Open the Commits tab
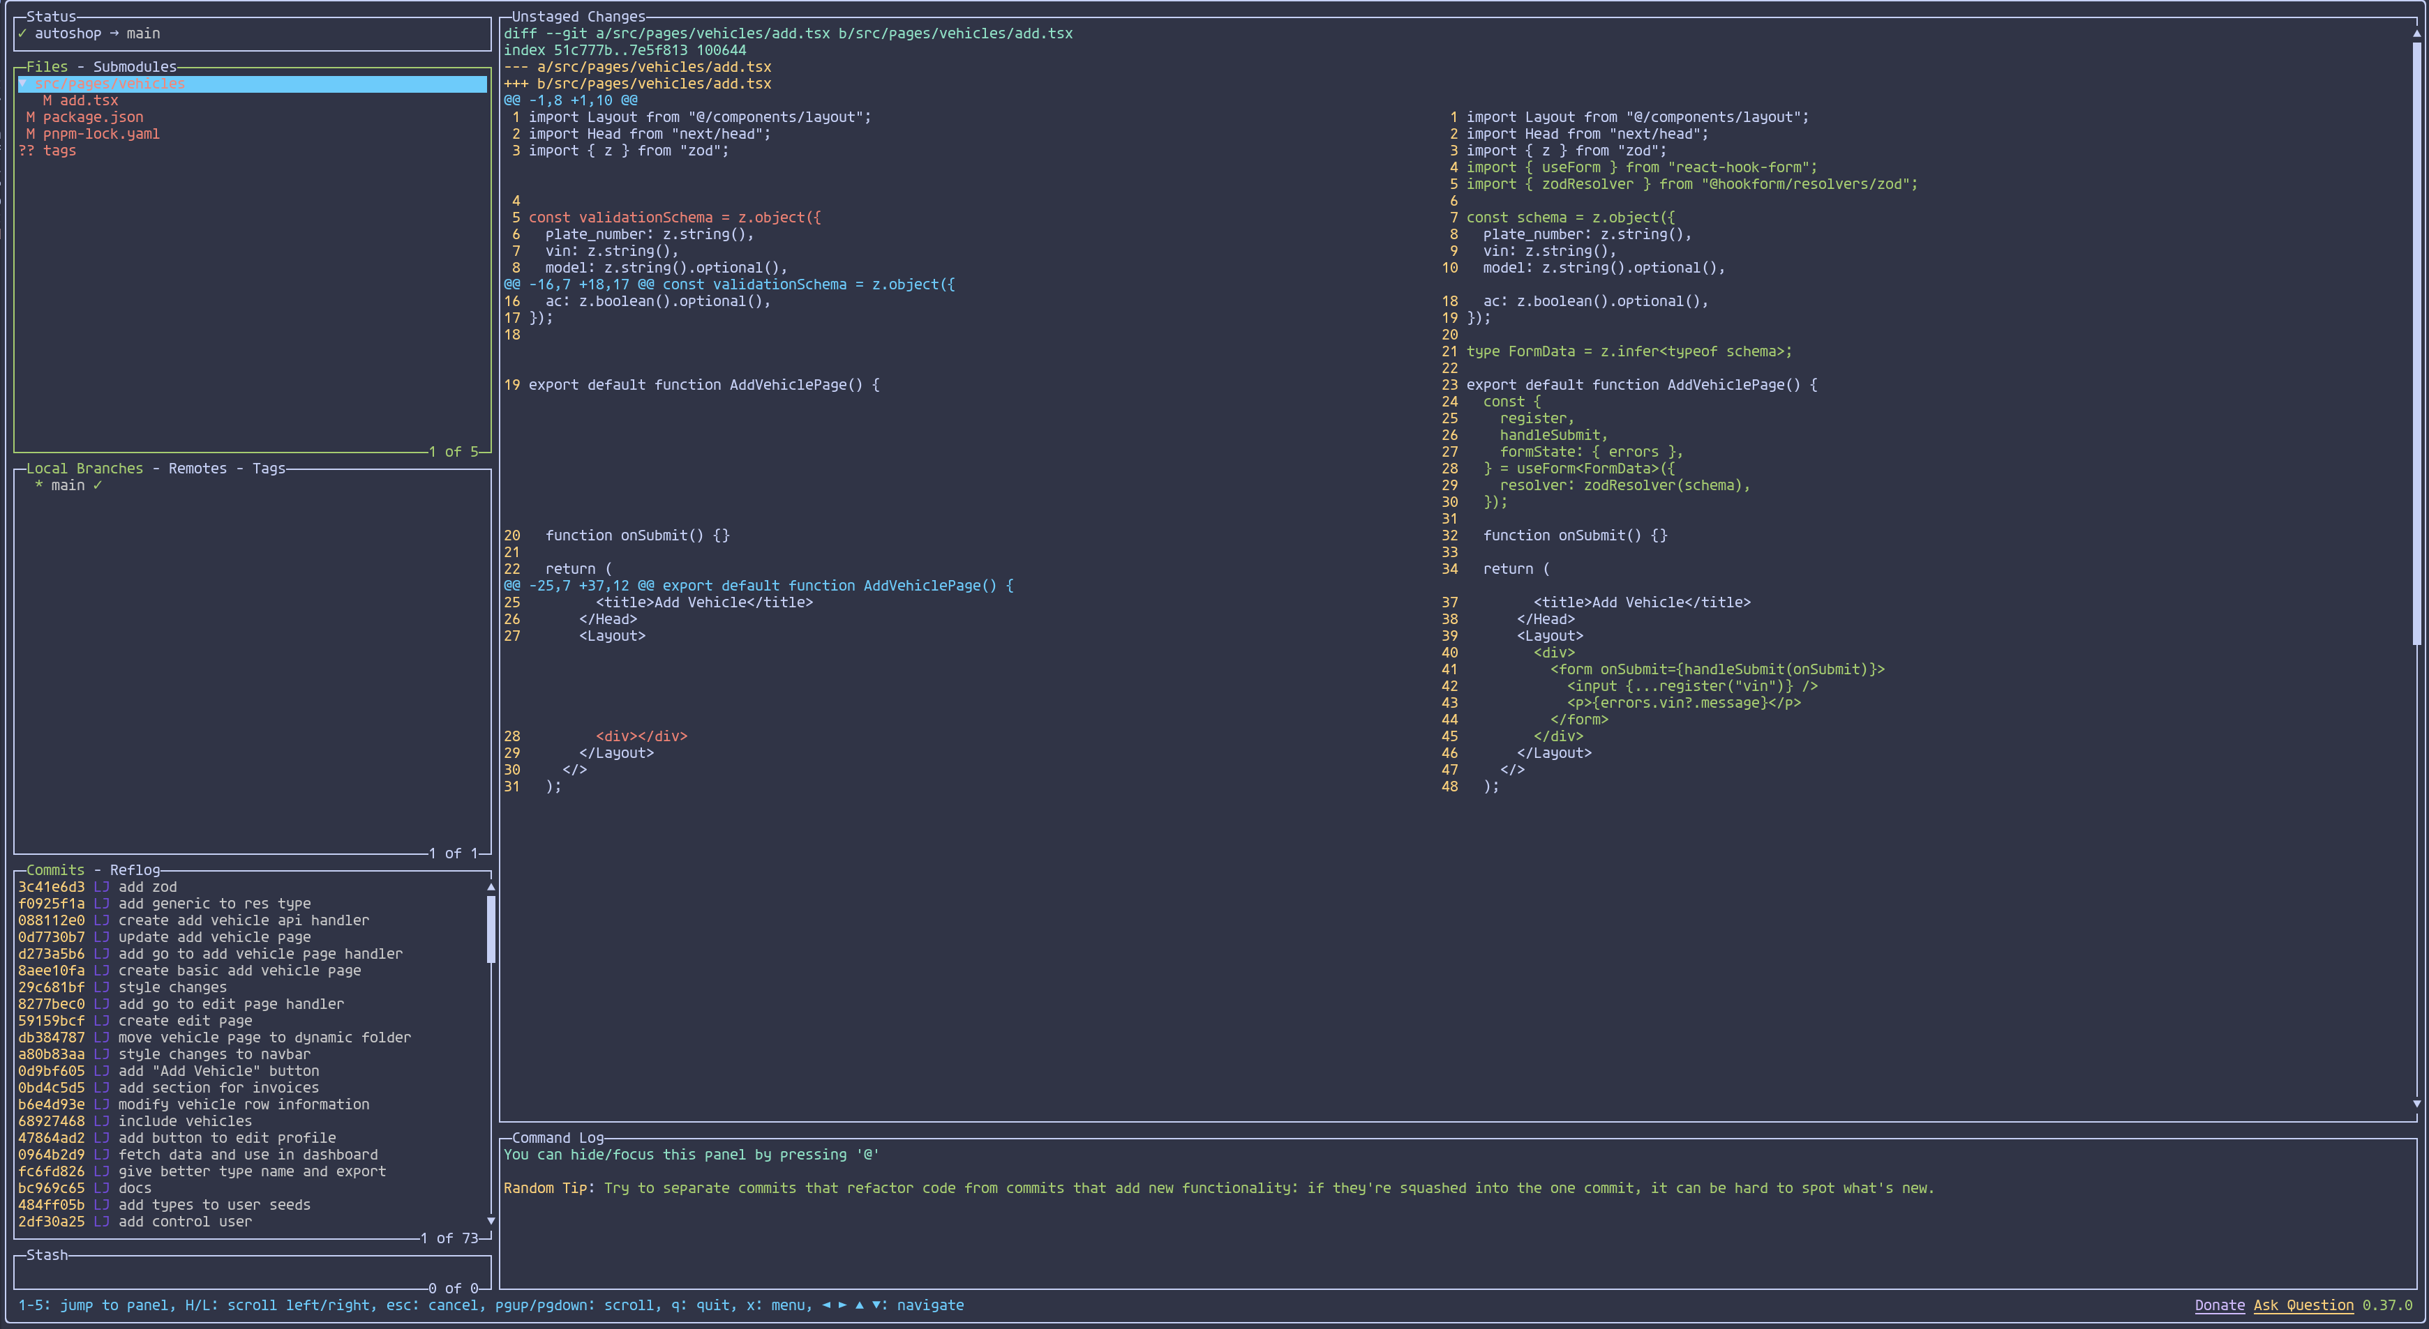Viewport: 2429px width, 1329px height. (56, 870)
